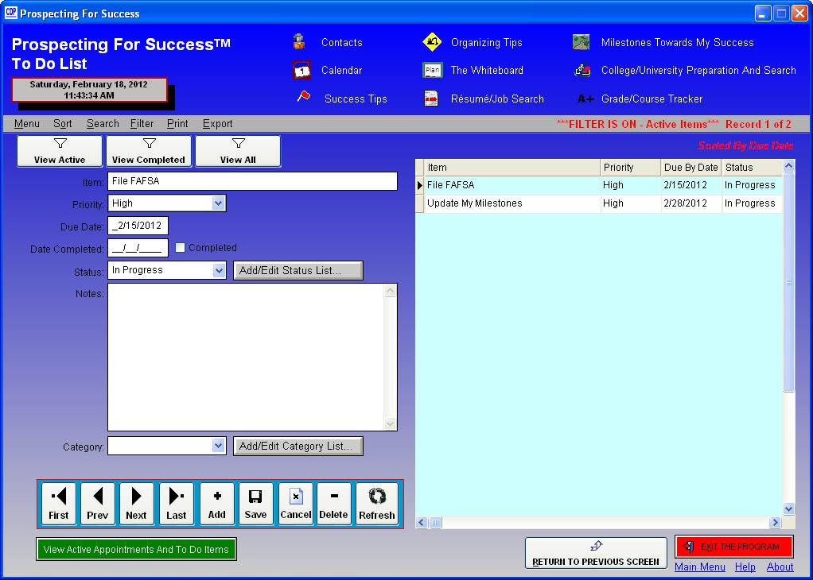Toggle the Completed checkbox
Image resolution: width=813 pixels, height=580 pixels.
[x=181, y=248]
